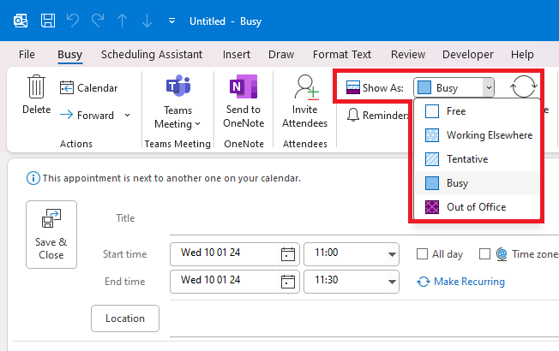Click Send to OneNote icon

point(243,88)
